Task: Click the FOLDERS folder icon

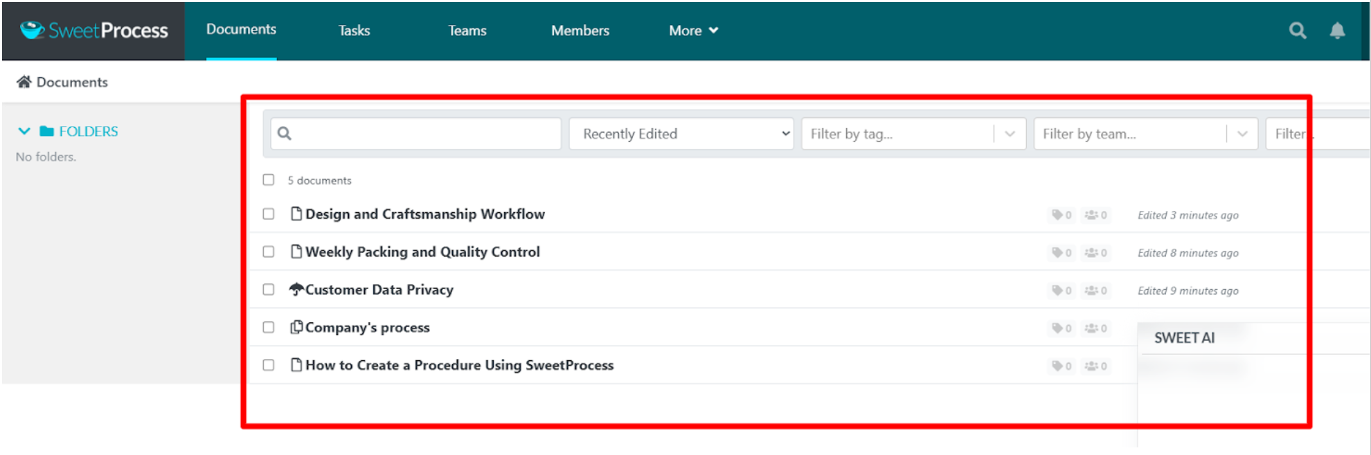Action: (47, 131)
